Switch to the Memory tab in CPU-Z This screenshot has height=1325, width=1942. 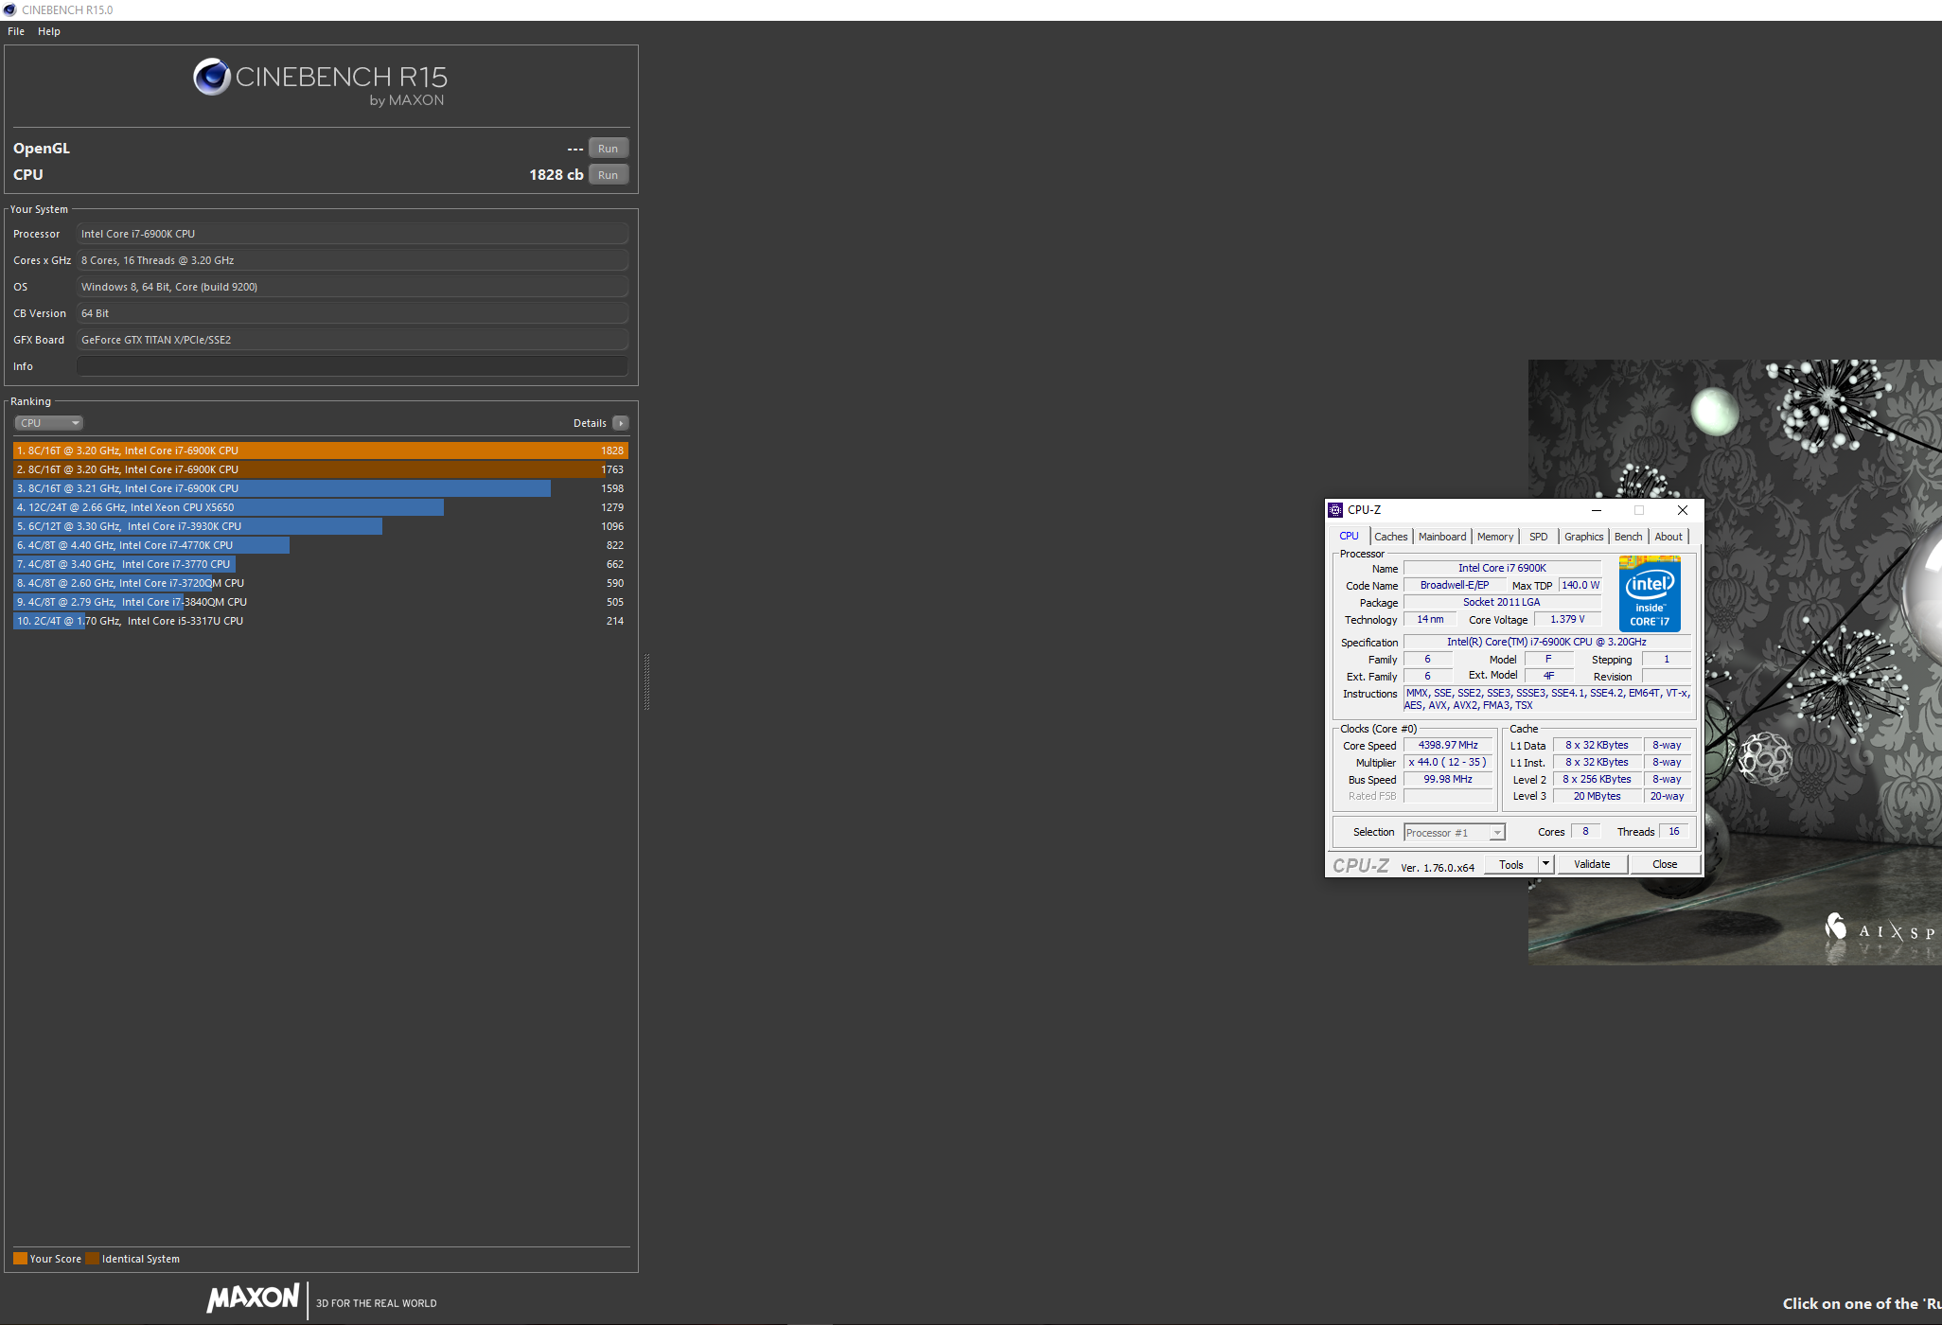coord(1495,537)
